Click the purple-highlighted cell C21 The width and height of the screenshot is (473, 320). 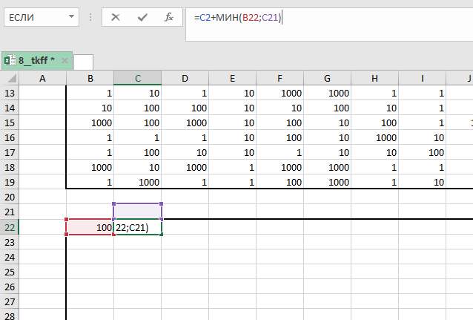(137, 211)
